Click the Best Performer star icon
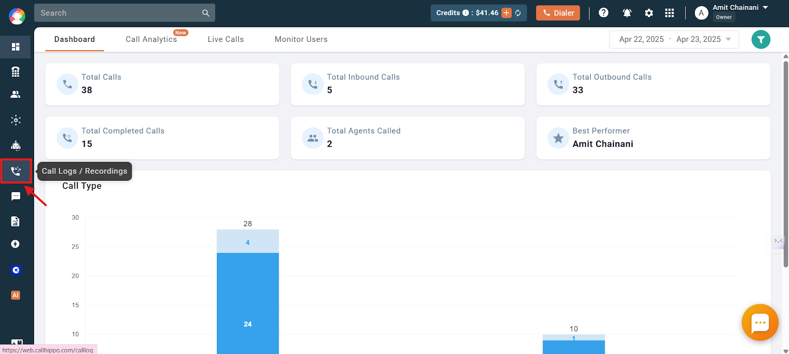The image size is (789, 354). (x=558, y=138)
